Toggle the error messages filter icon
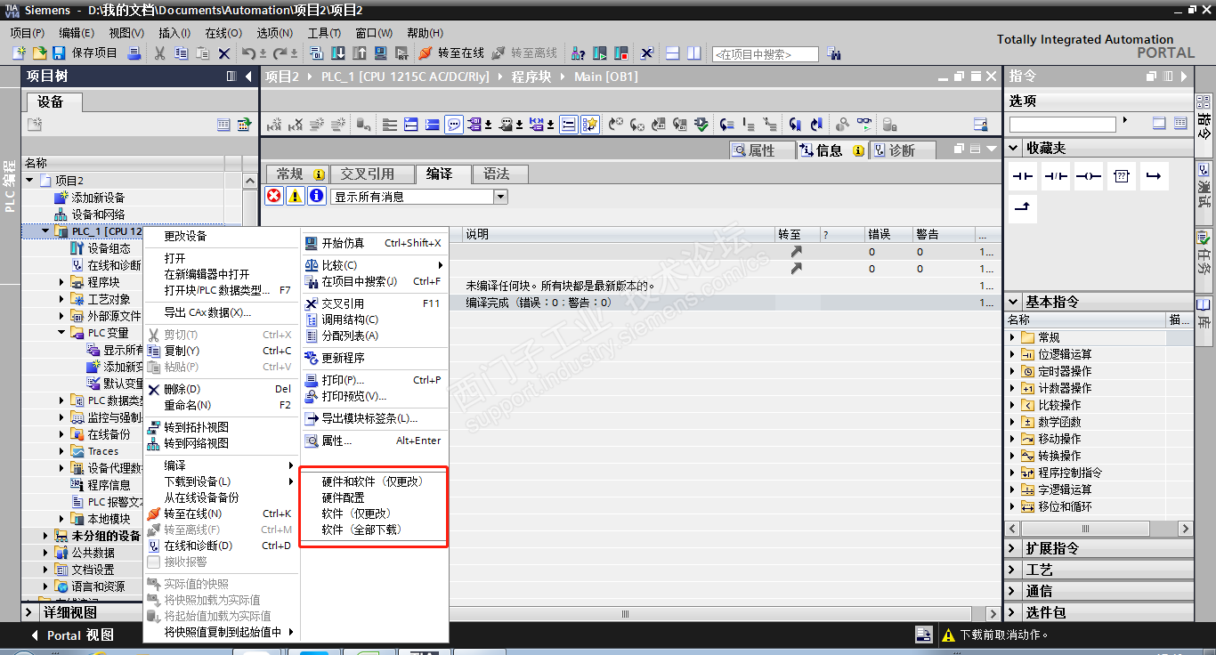The width and height of the screenshot is (1216, 655). pos(273,197)
